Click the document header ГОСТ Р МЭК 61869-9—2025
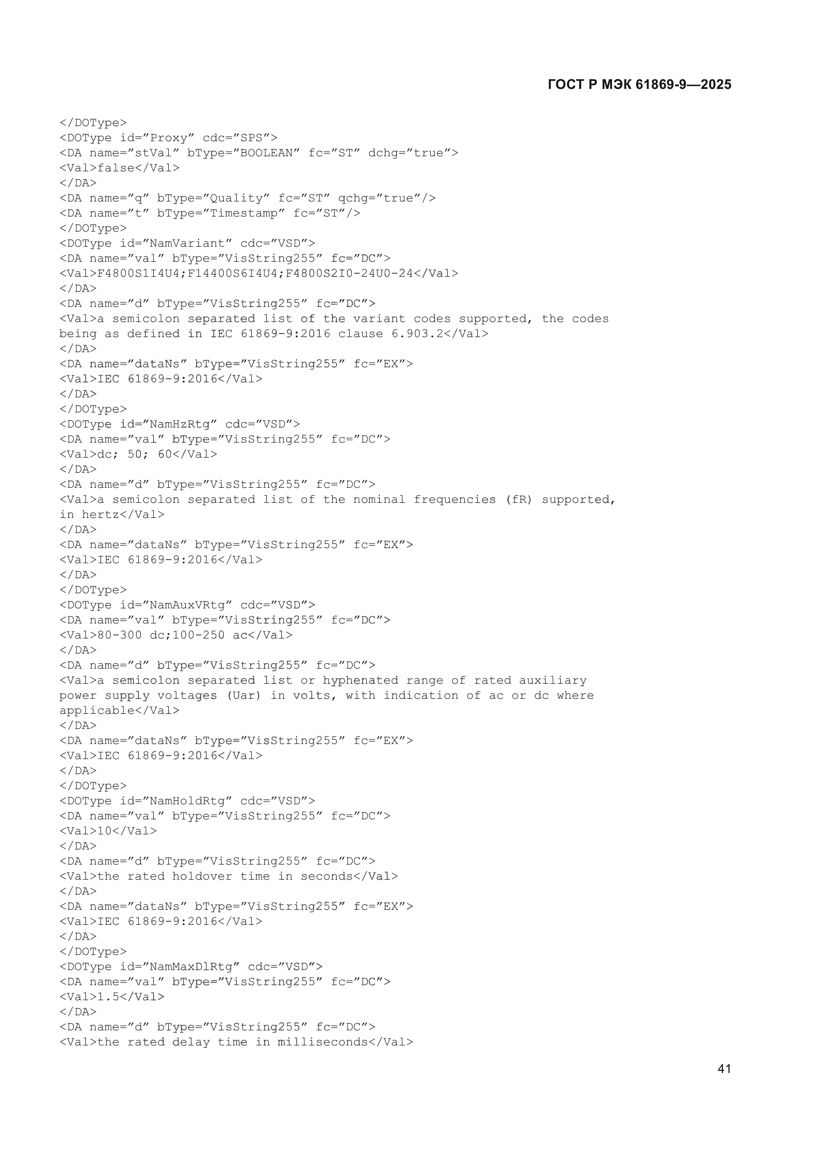The width and height of the screenshot is (831, 1175). (639, 84)
